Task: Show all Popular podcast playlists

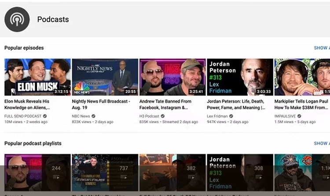Action: tap(322, 143)
